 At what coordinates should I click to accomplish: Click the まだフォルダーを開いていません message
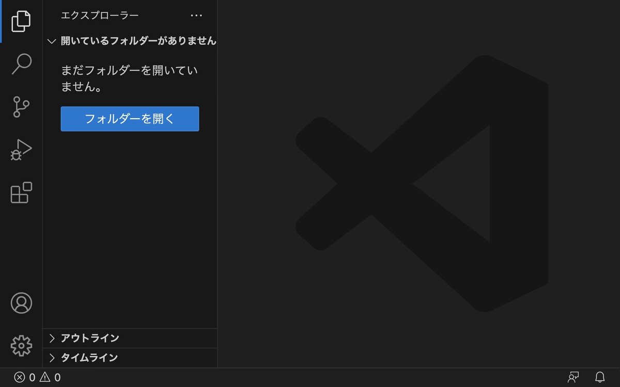(x=130, y=78)
